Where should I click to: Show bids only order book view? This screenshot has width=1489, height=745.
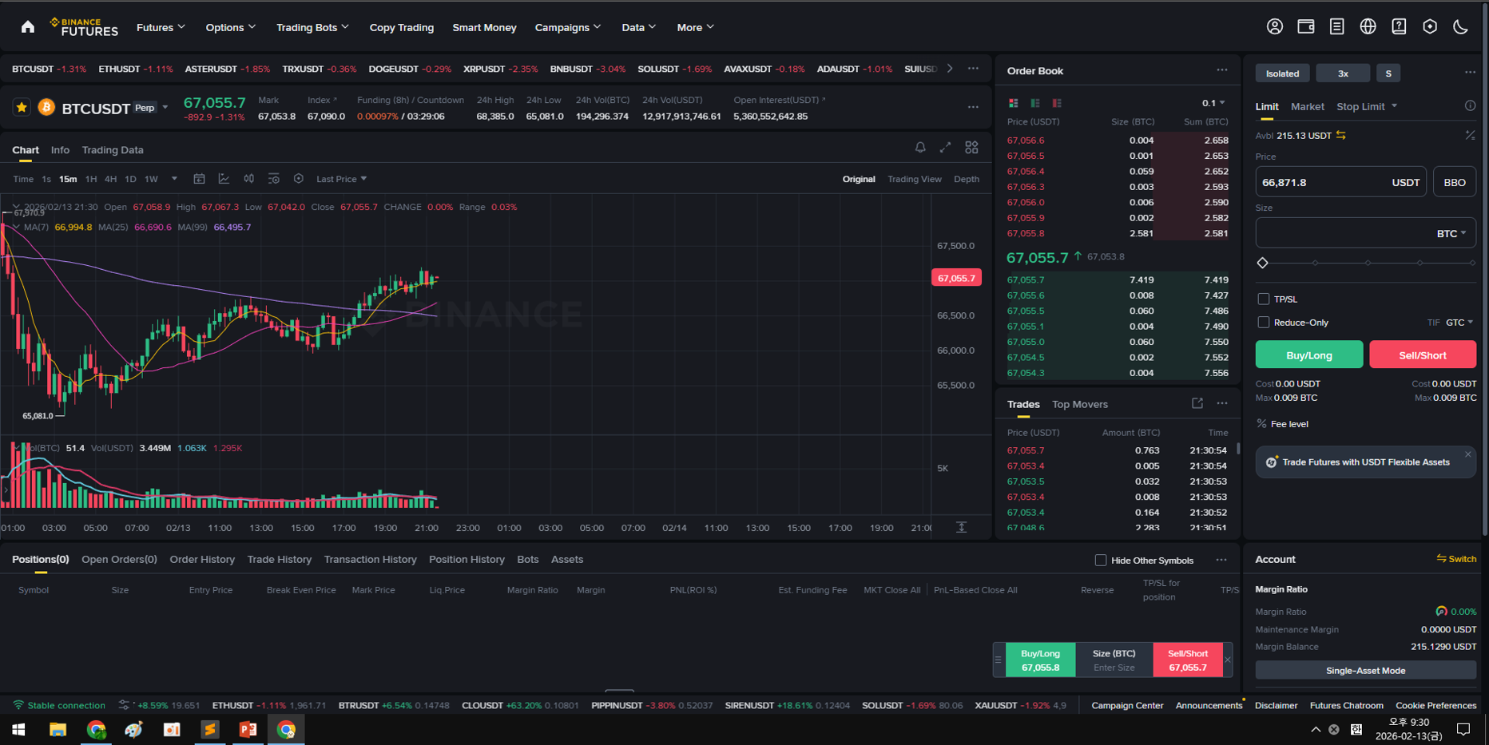1035,103
